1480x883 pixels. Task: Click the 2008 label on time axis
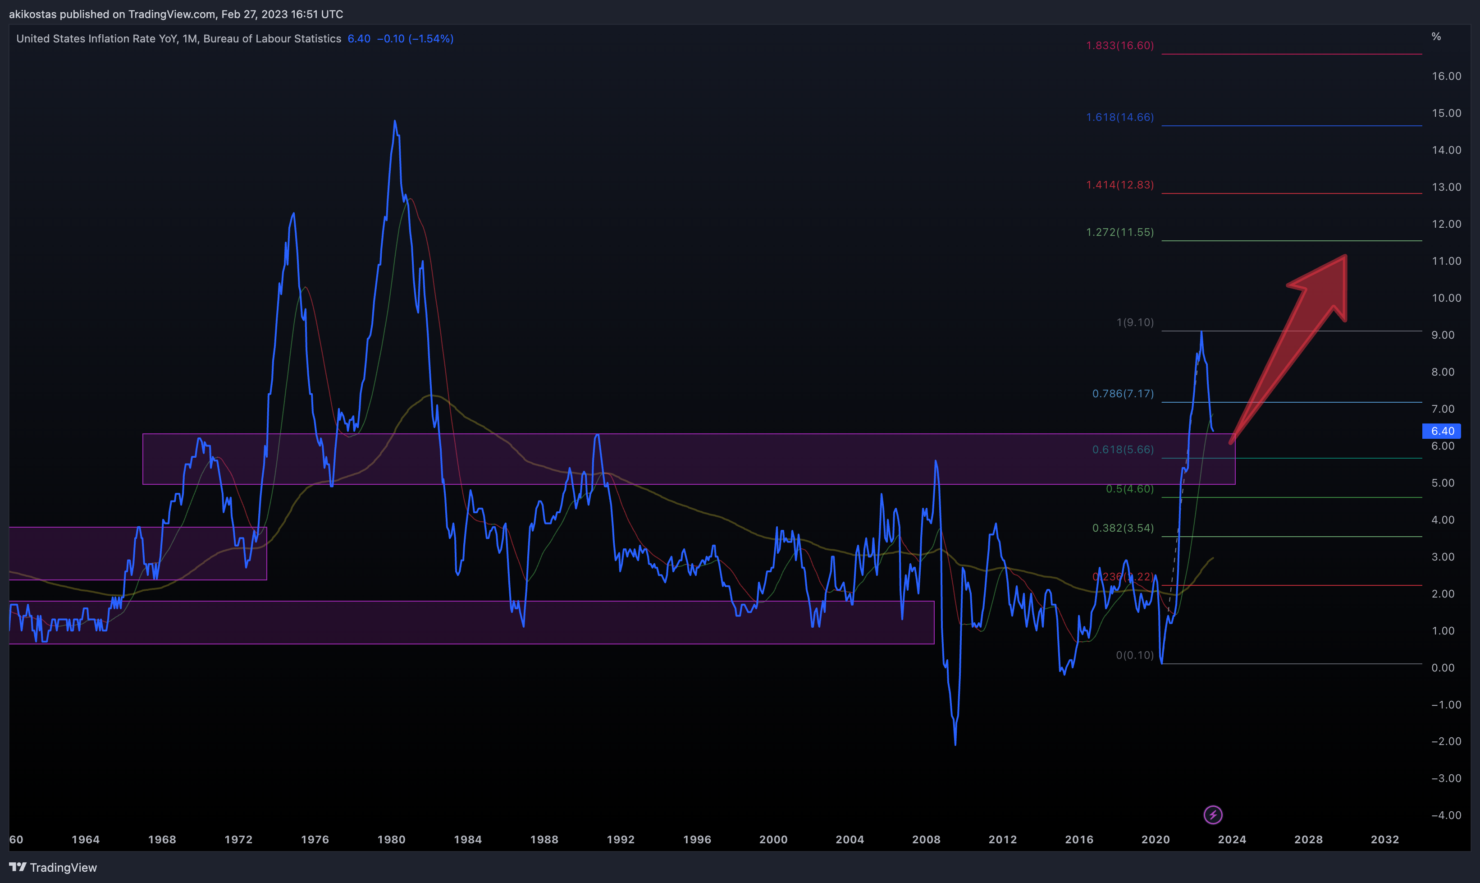tap(927, 840)
